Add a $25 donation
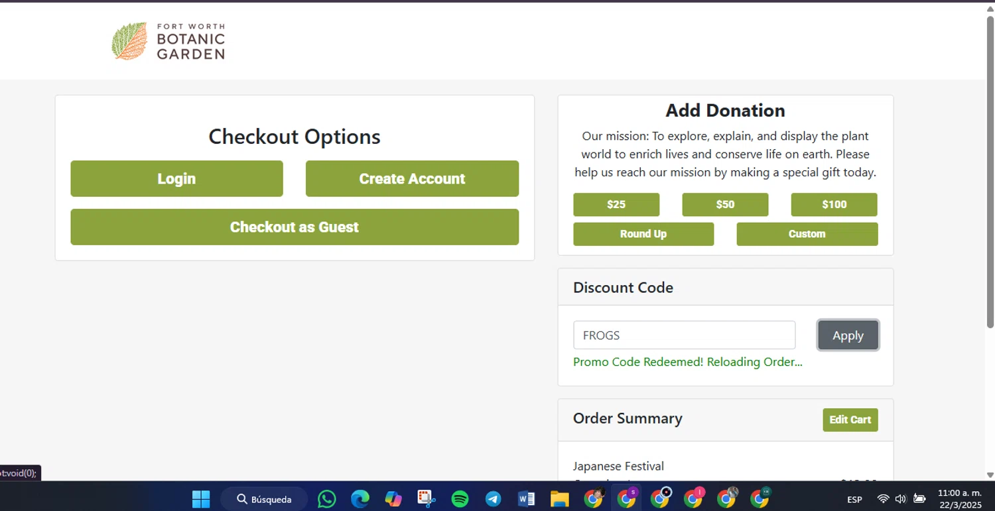The height and width of the screenshot is (511, 995). coord(616,204)
